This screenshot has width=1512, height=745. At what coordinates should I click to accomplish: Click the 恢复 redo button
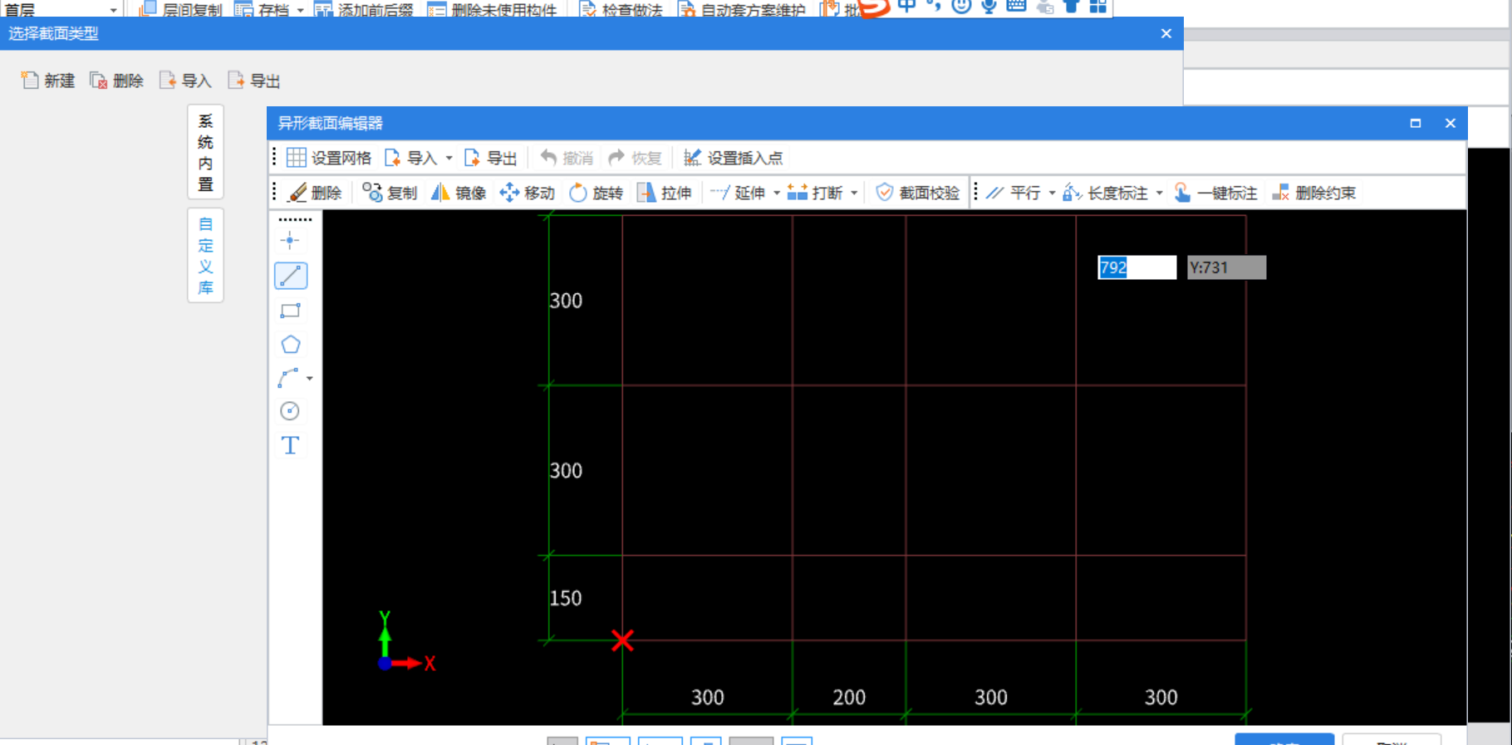point(635,158)
